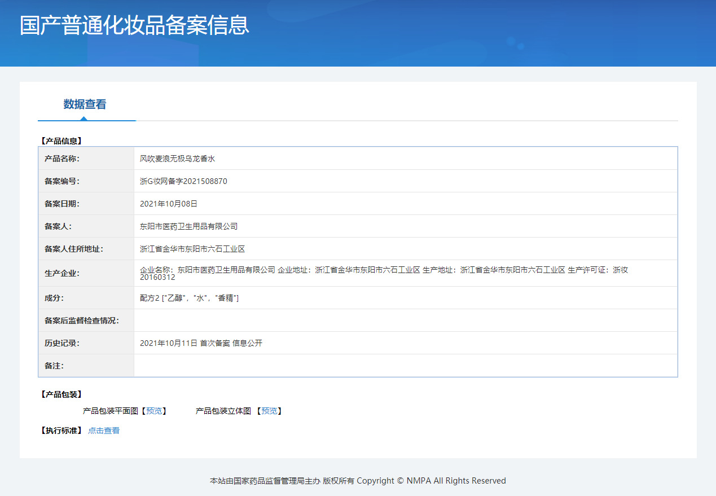
Task: Click the record 2021年10月11日 首次备案 信息公开
Action: tap(201, 343)
